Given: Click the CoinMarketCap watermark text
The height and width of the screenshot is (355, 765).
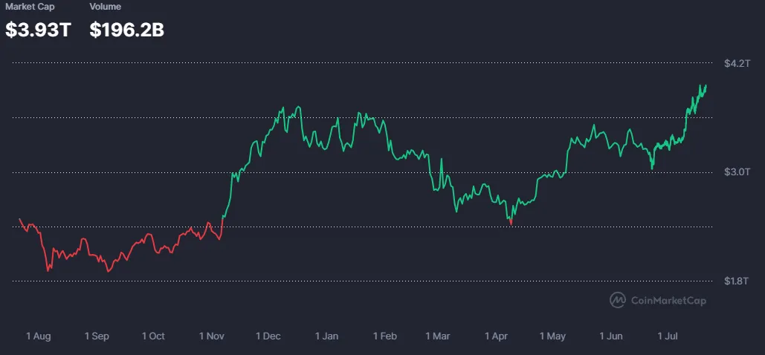Looking at the screenshot, I should [668, 301].
